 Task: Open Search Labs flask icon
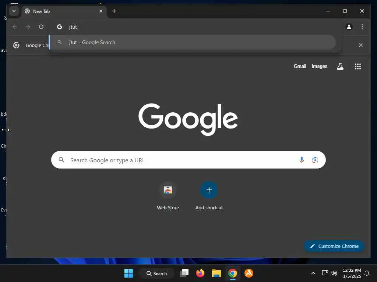pyautogui.click(x=340, y=66)
